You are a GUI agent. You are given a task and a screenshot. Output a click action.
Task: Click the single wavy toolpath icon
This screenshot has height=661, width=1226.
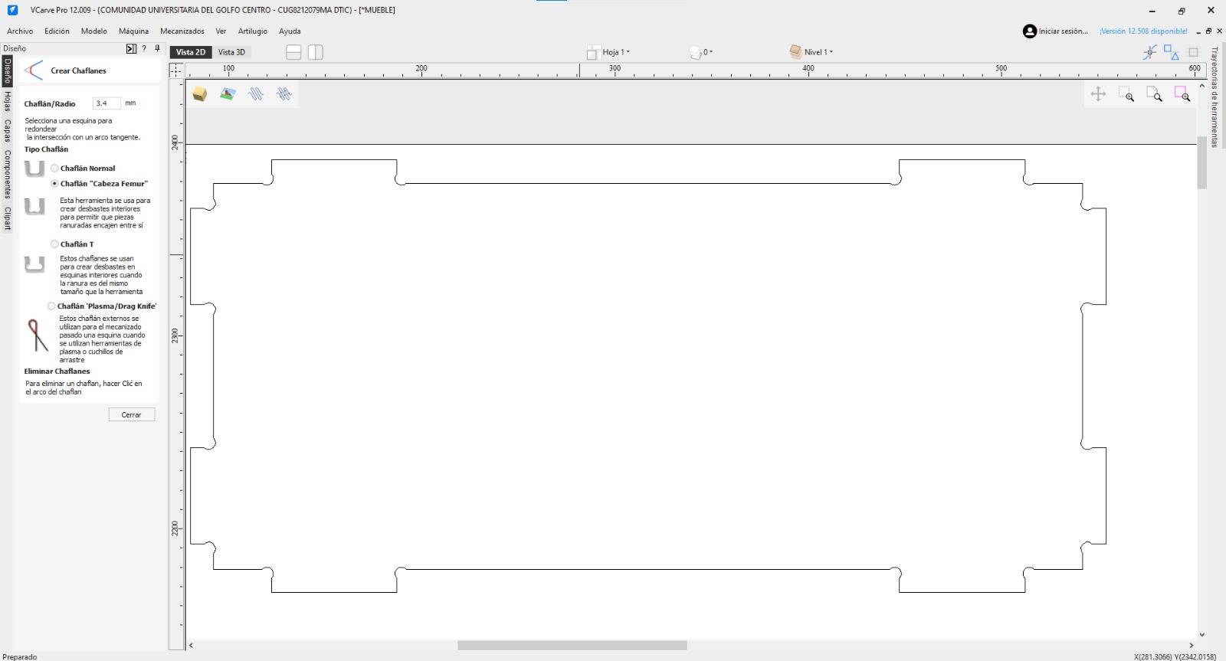(256, 93)
